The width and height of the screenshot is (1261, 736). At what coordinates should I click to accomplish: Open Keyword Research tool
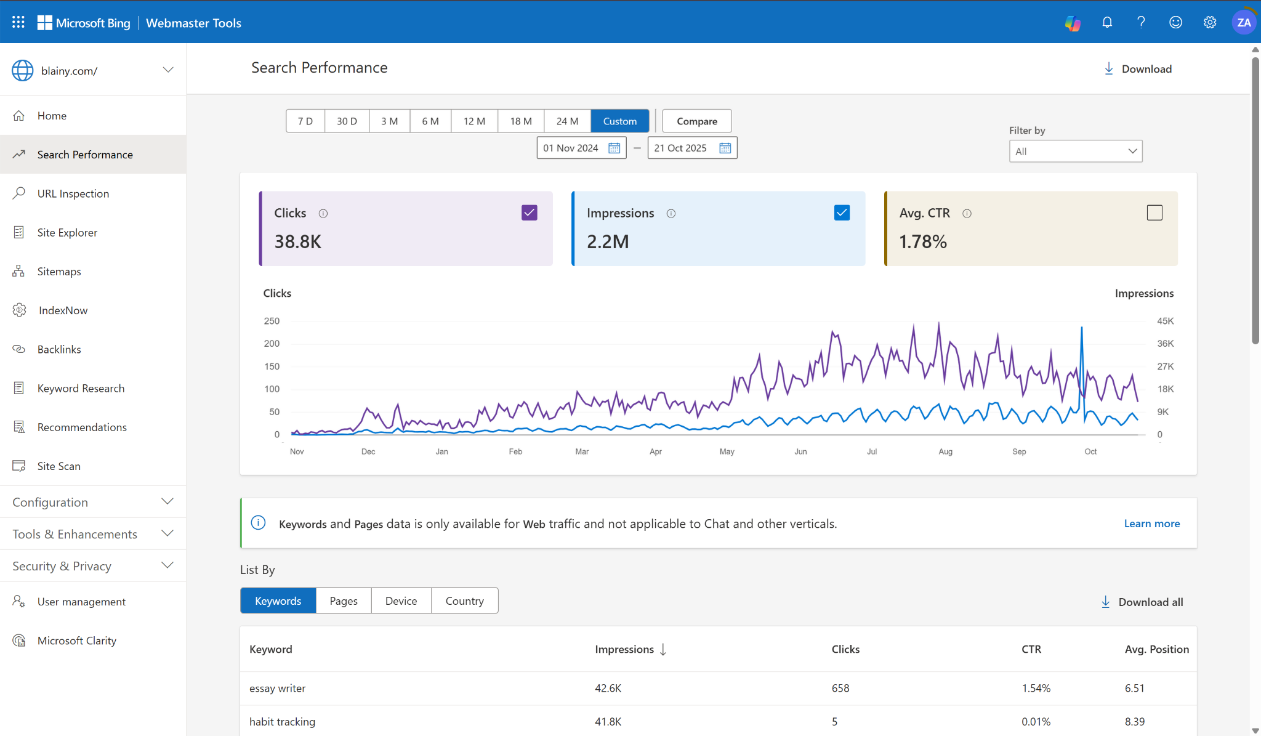click(81, 388)
